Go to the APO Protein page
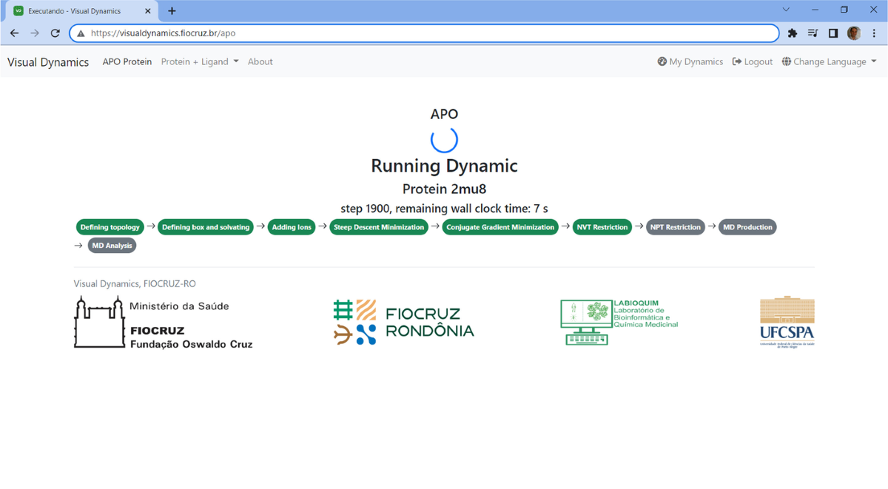The height and width of the screenshot is (489, 888). (x=127, y=62)
